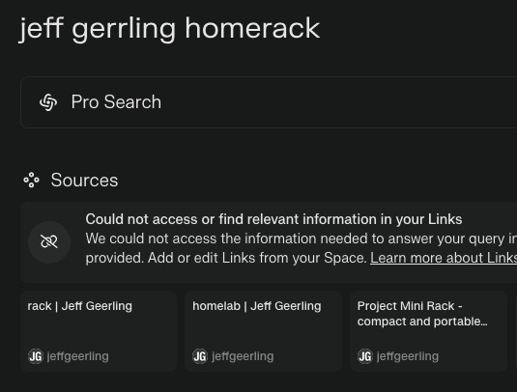
Task: Click JG favicon on Project Mini Rack card
Action: pos(365,356)
